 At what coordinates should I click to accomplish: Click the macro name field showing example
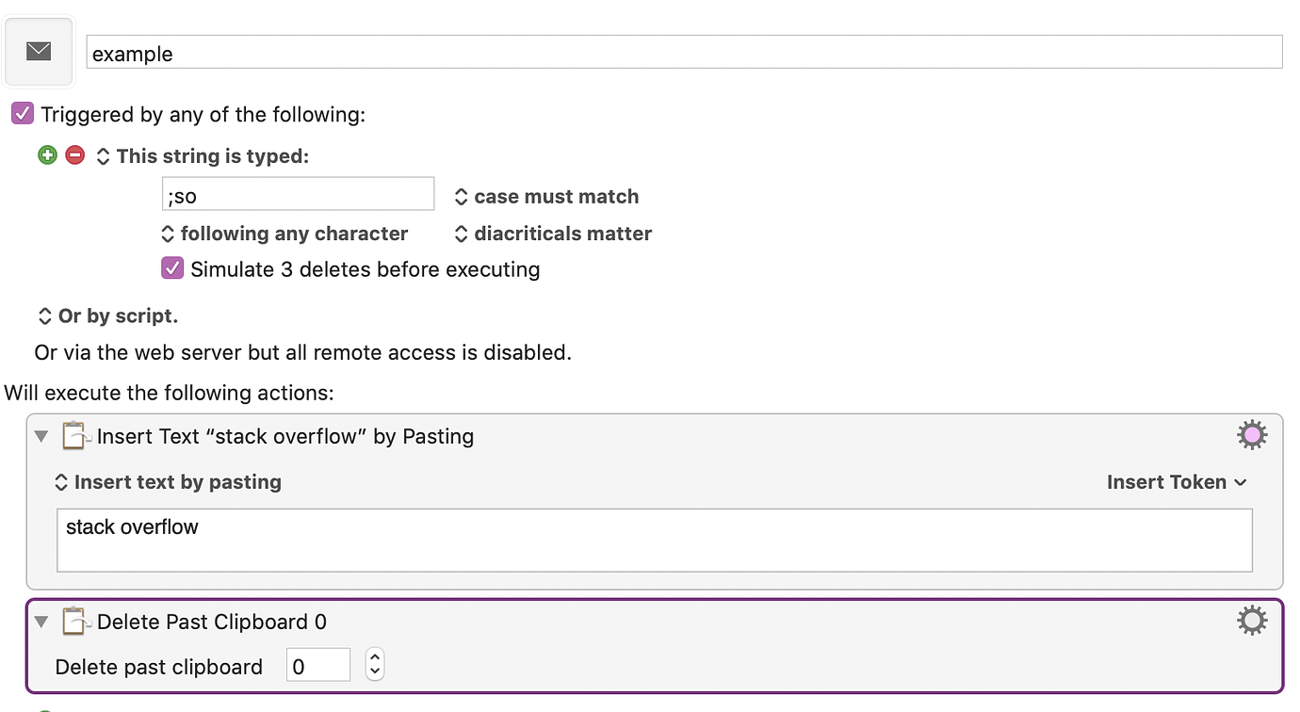coord(684,53)
